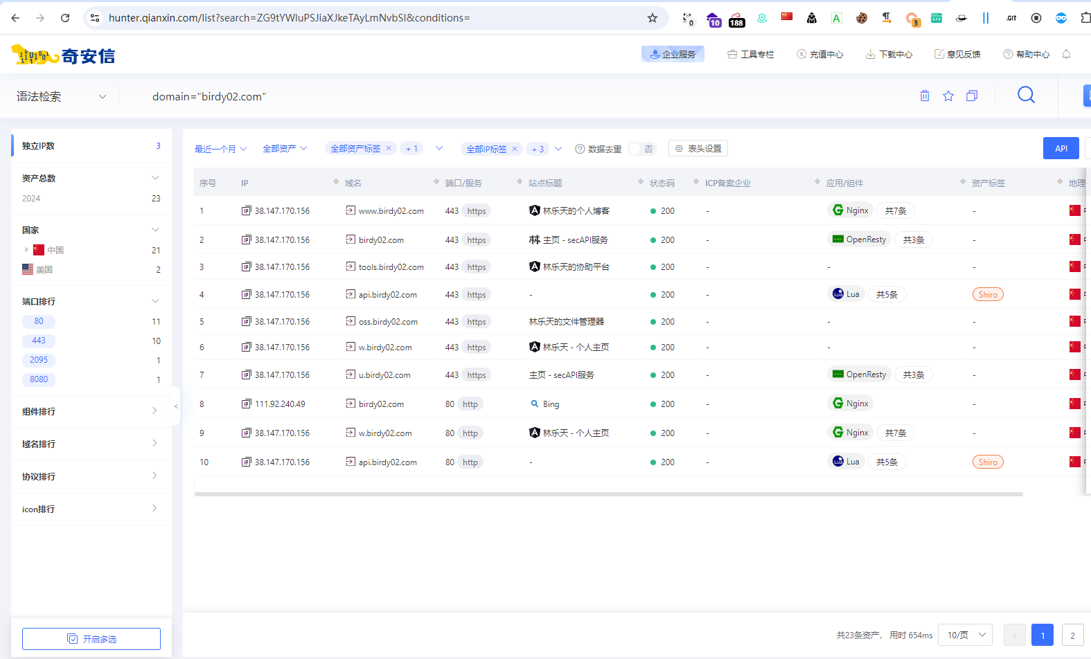
Task: Click the trash icon to clear query
Action: (x=924, y=96)
